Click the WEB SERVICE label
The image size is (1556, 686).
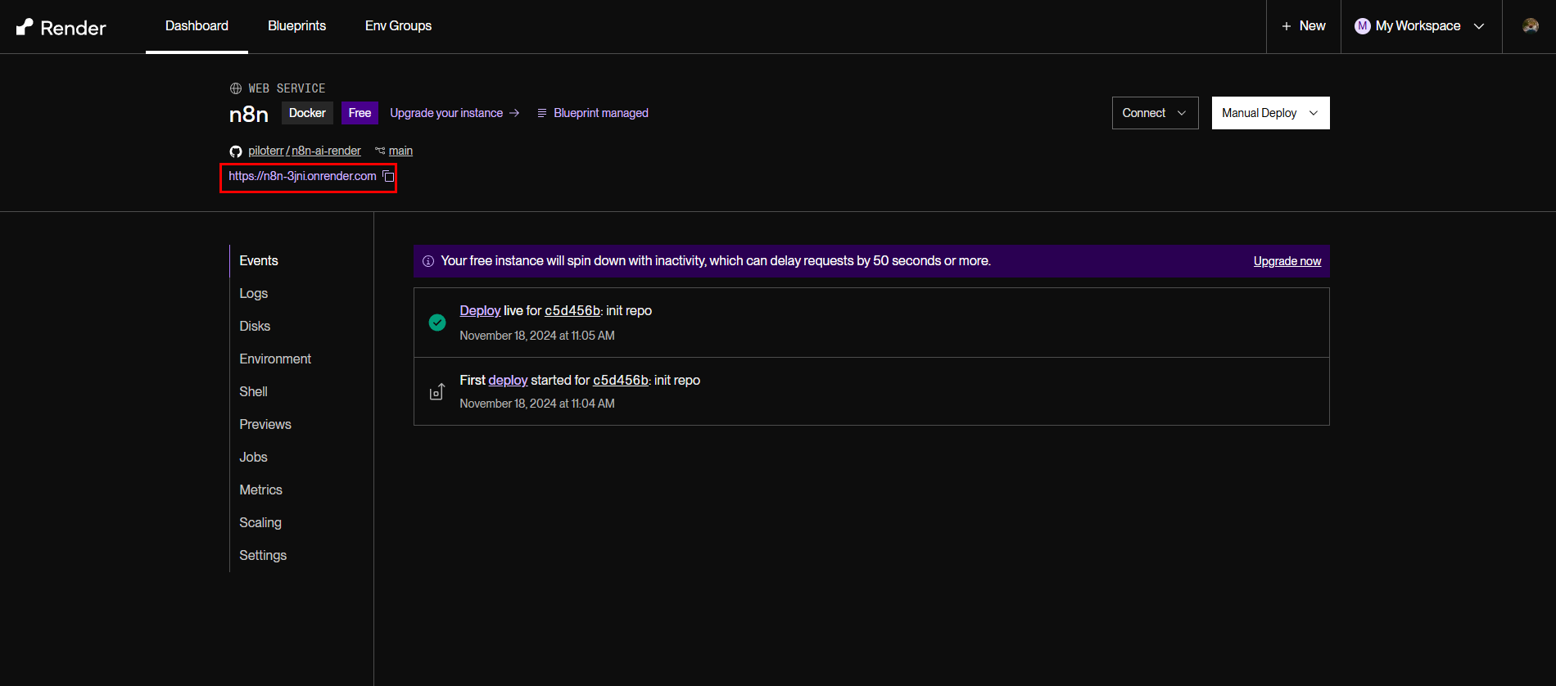(x=287, y=88)
